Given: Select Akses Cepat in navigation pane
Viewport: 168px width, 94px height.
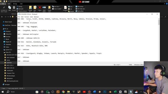Looking at the screenshot, I should coord(7,22).
